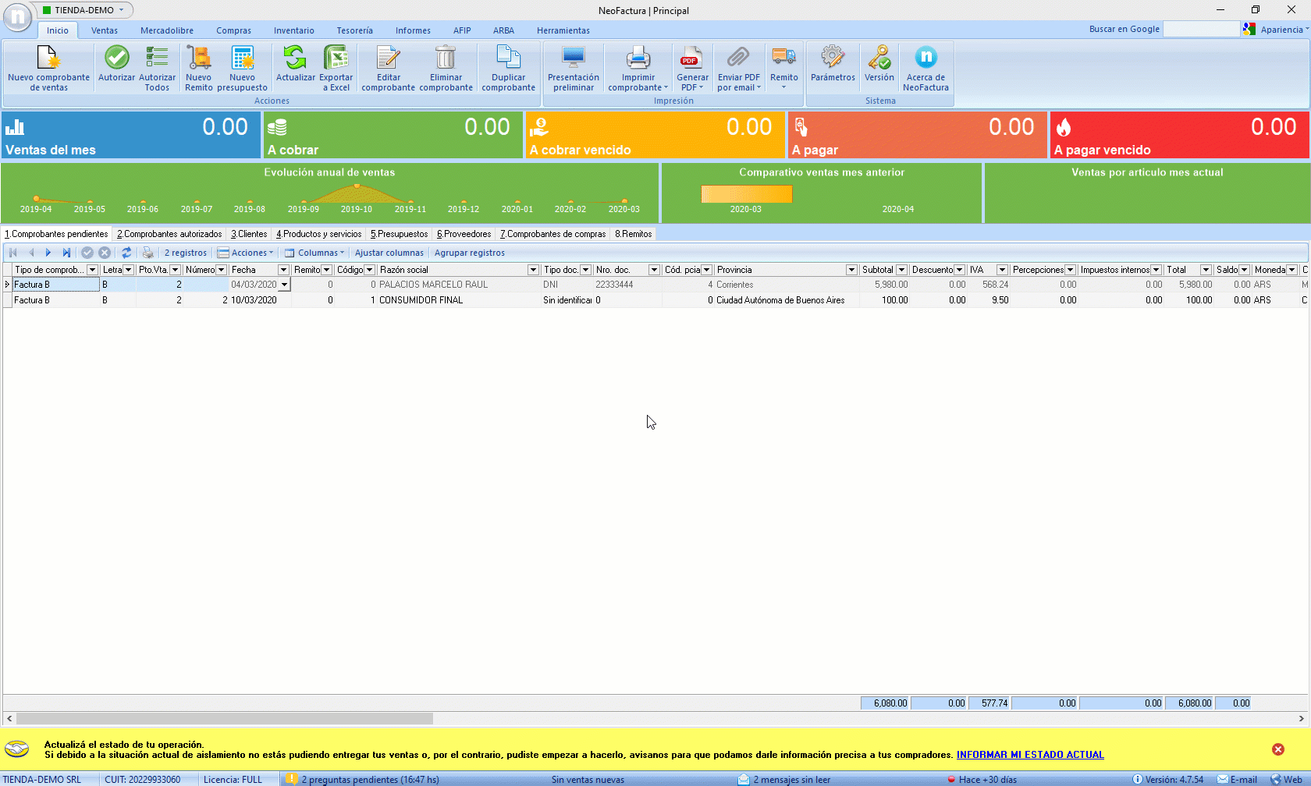Click the green Autorizar checkmark icon

tap(116, 58)
